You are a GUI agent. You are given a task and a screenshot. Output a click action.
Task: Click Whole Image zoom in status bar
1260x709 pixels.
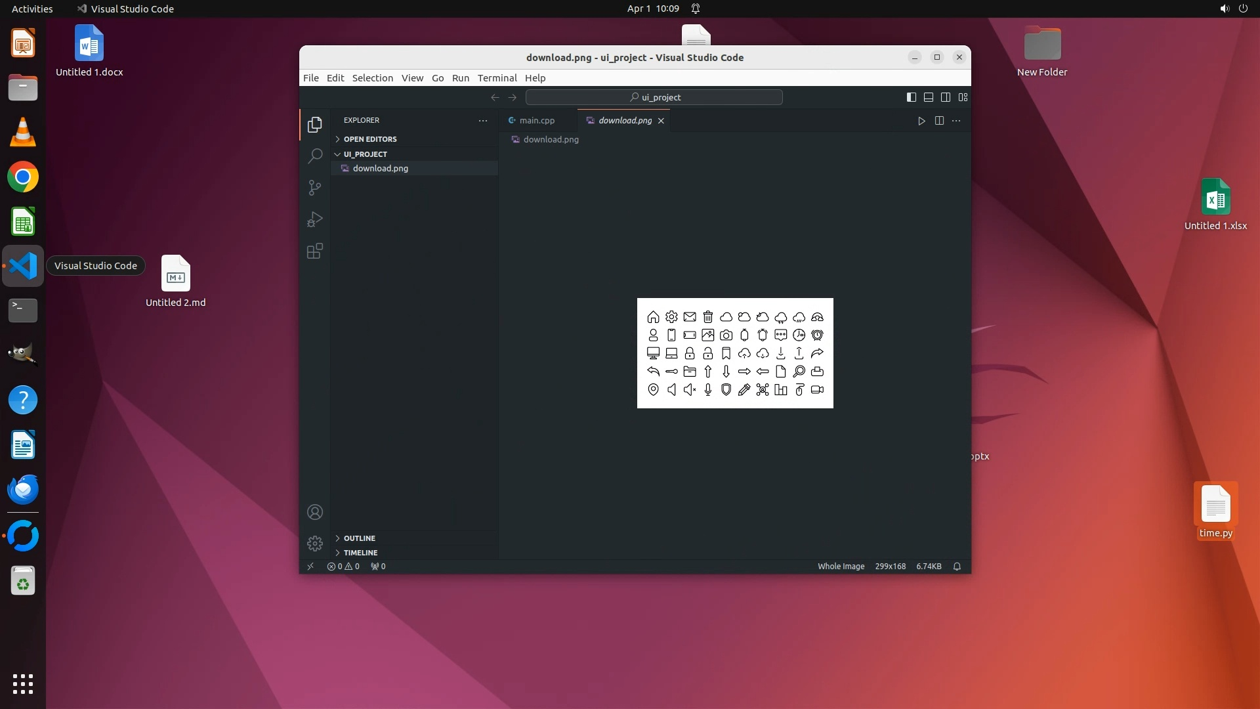[841, 567]
